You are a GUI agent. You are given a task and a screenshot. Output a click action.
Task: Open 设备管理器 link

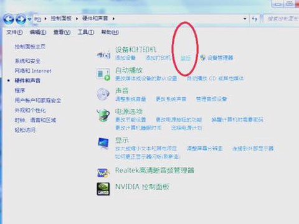click(221, 57)
